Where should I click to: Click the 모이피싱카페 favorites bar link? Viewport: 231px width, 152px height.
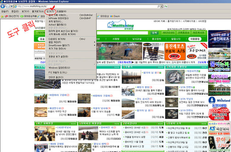(x=29, y=16)
